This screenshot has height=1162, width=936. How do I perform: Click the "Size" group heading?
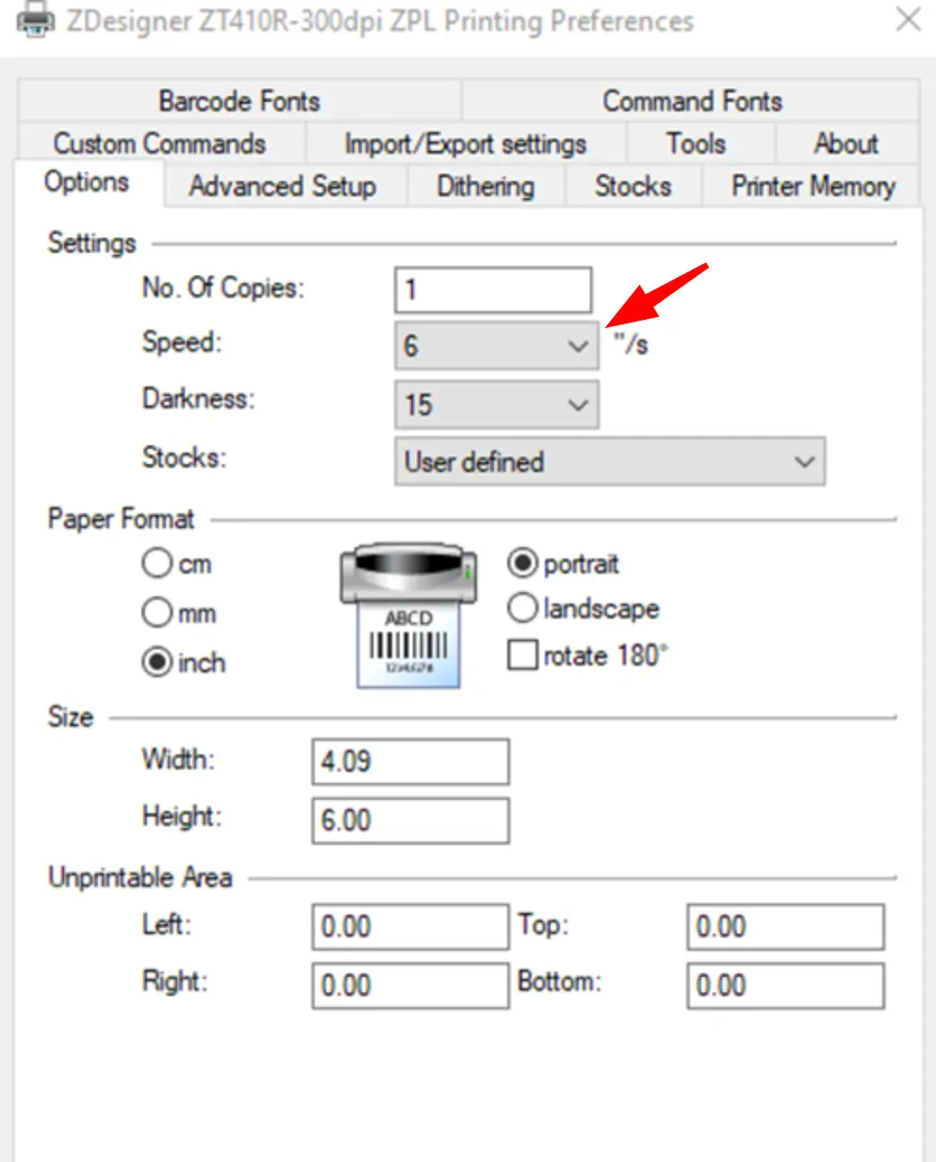coord(71,717)
